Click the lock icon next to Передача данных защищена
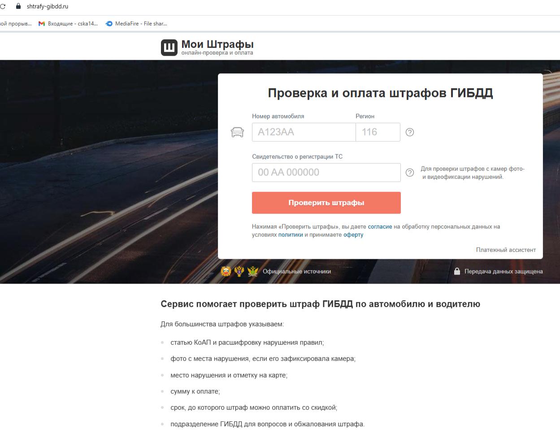 (457, 271)
